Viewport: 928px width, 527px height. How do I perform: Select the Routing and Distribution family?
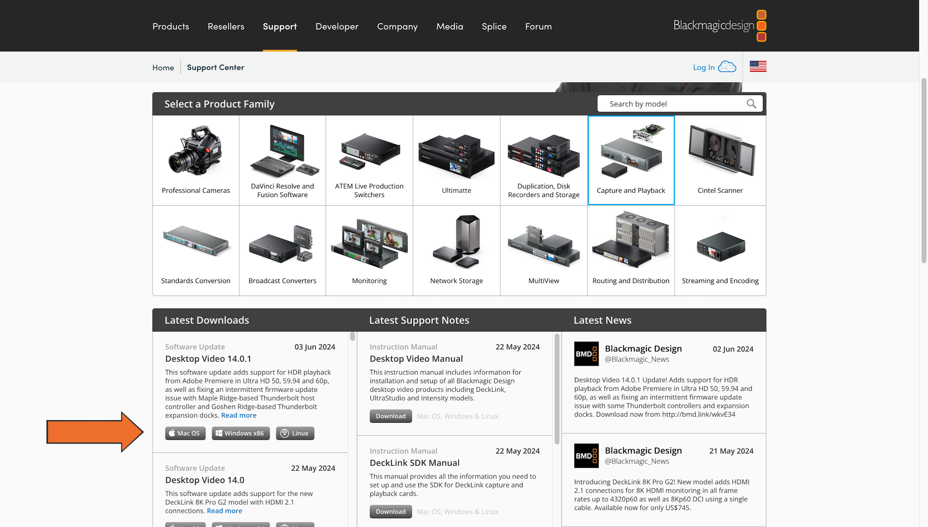(x=631, y=250)
